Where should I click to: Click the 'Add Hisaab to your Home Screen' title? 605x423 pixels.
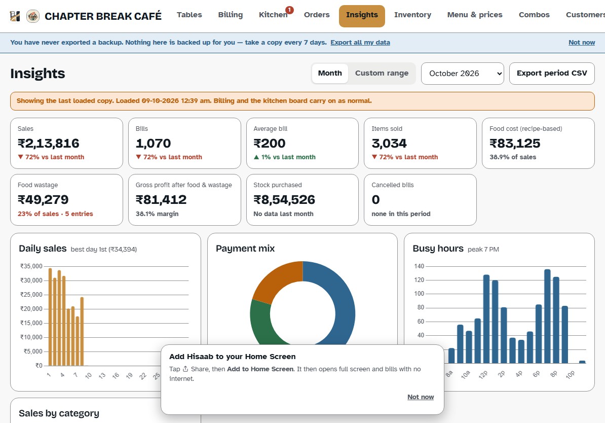tap(232, 357)
